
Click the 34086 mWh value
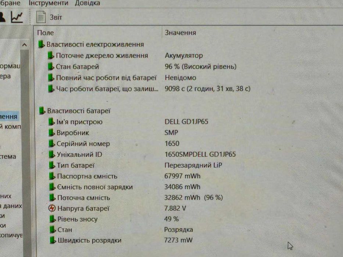(x=182, y=187)
